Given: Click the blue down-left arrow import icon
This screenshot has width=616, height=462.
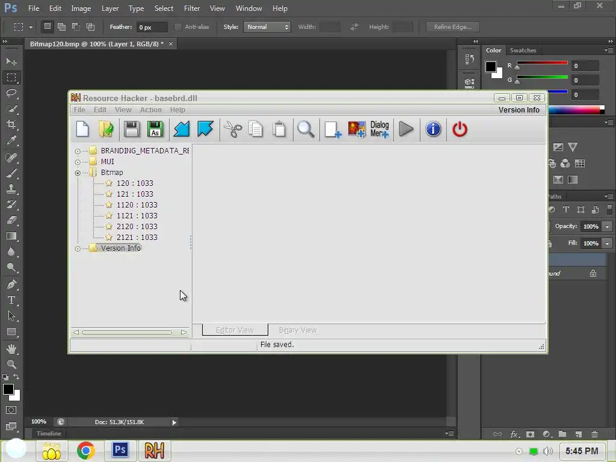Looking at the screenshot, I should pos(182,129).
